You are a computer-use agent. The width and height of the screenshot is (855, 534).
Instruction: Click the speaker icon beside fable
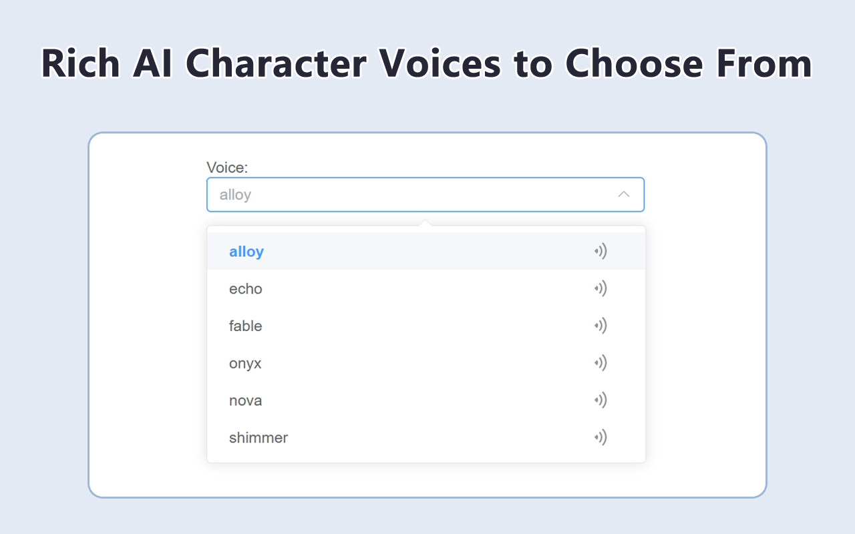point(601,326)
